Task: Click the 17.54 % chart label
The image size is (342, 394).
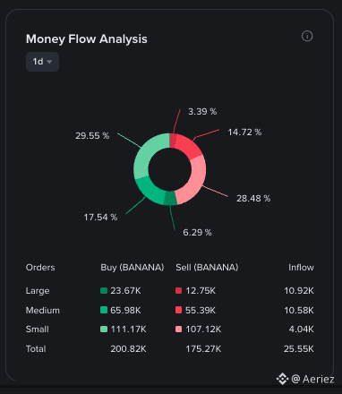Action: 100,218
